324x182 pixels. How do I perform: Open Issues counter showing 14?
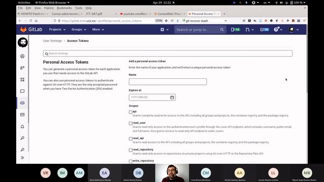(235, 29)
